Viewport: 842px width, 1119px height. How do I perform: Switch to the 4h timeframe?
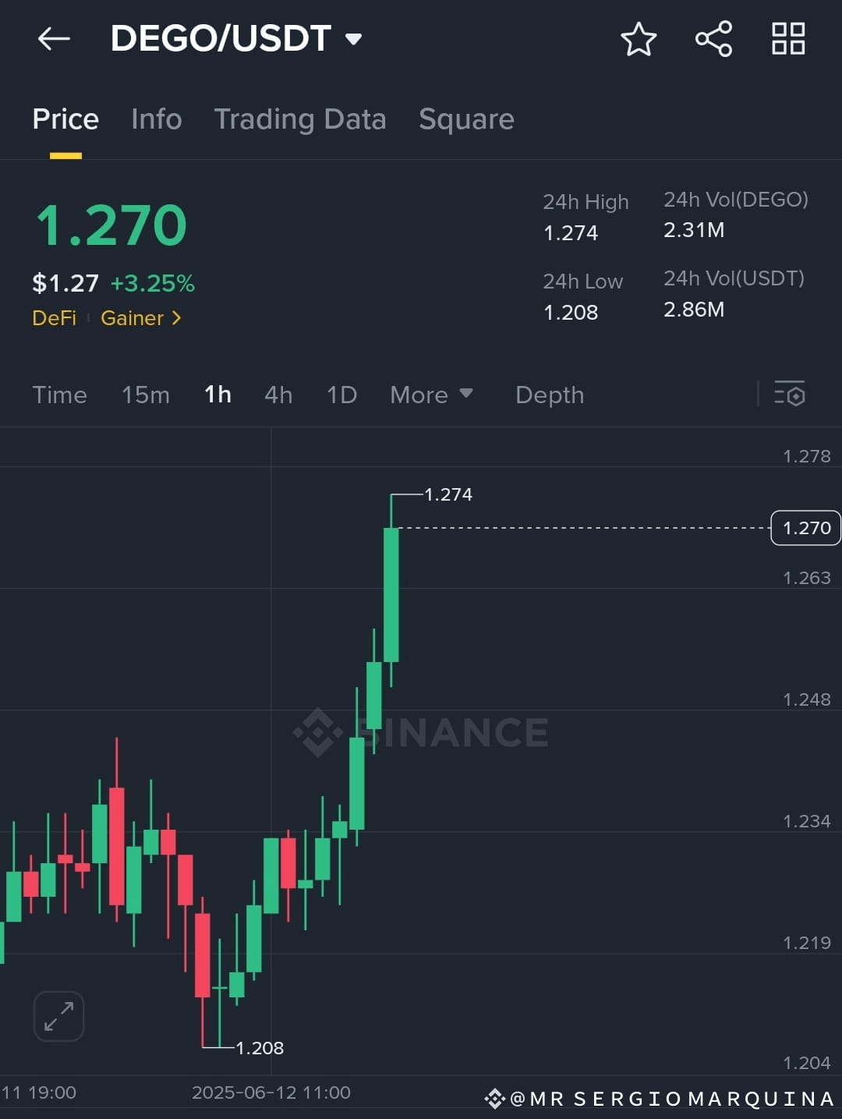pyautogui.click(x=278, y=395)
